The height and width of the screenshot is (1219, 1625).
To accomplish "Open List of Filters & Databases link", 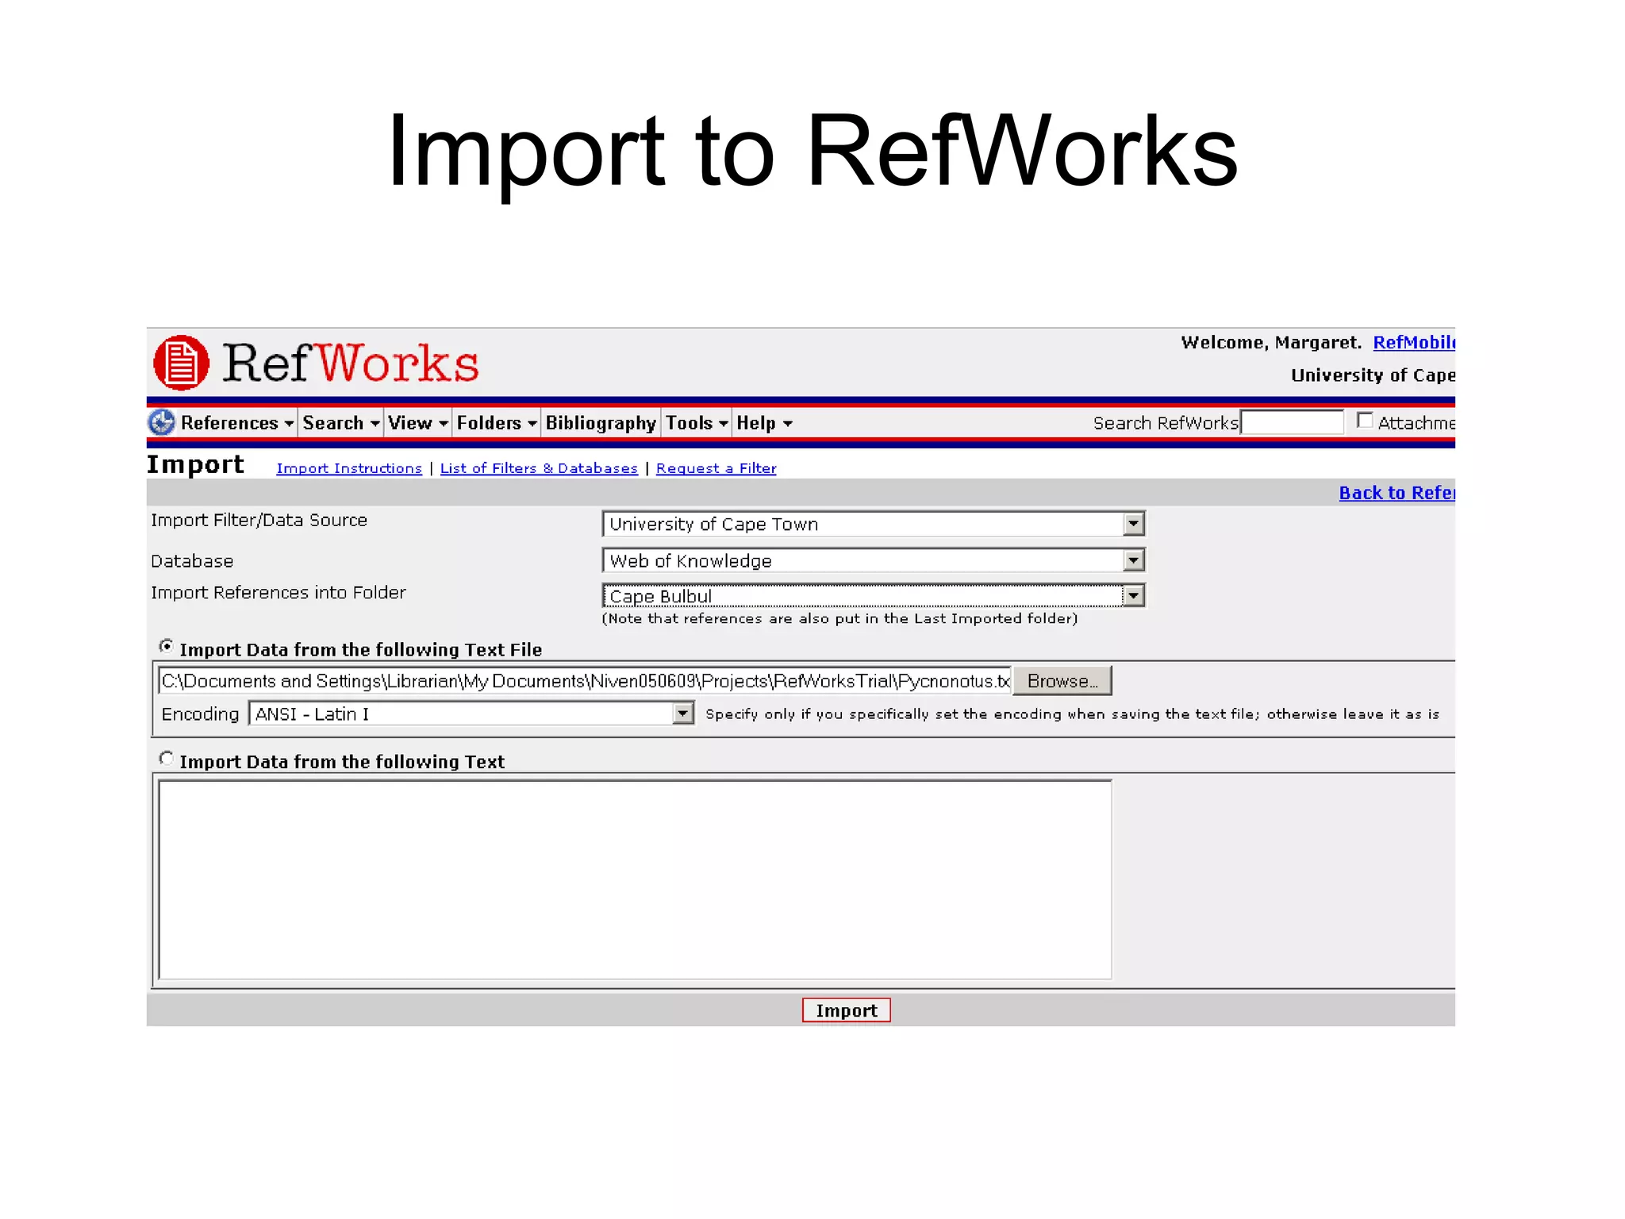I will (x=539, y=468).
